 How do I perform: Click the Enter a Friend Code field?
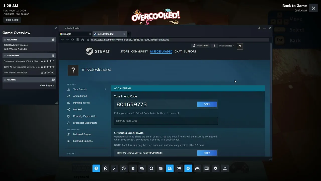pyautogui.click(x=166, y=121)
